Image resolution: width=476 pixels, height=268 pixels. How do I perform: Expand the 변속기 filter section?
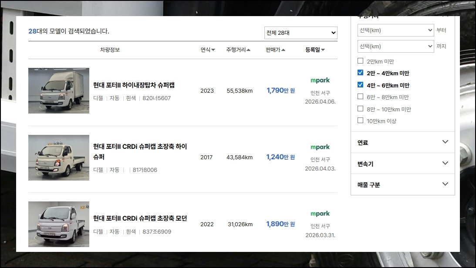click(x=402, y=164)
